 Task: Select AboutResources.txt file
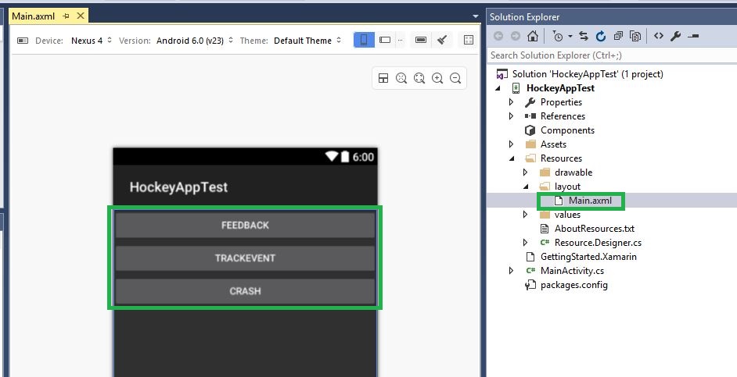594,229
